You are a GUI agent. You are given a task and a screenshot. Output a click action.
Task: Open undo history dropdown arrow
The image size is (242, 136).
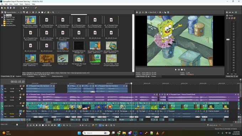coord(28,8)
